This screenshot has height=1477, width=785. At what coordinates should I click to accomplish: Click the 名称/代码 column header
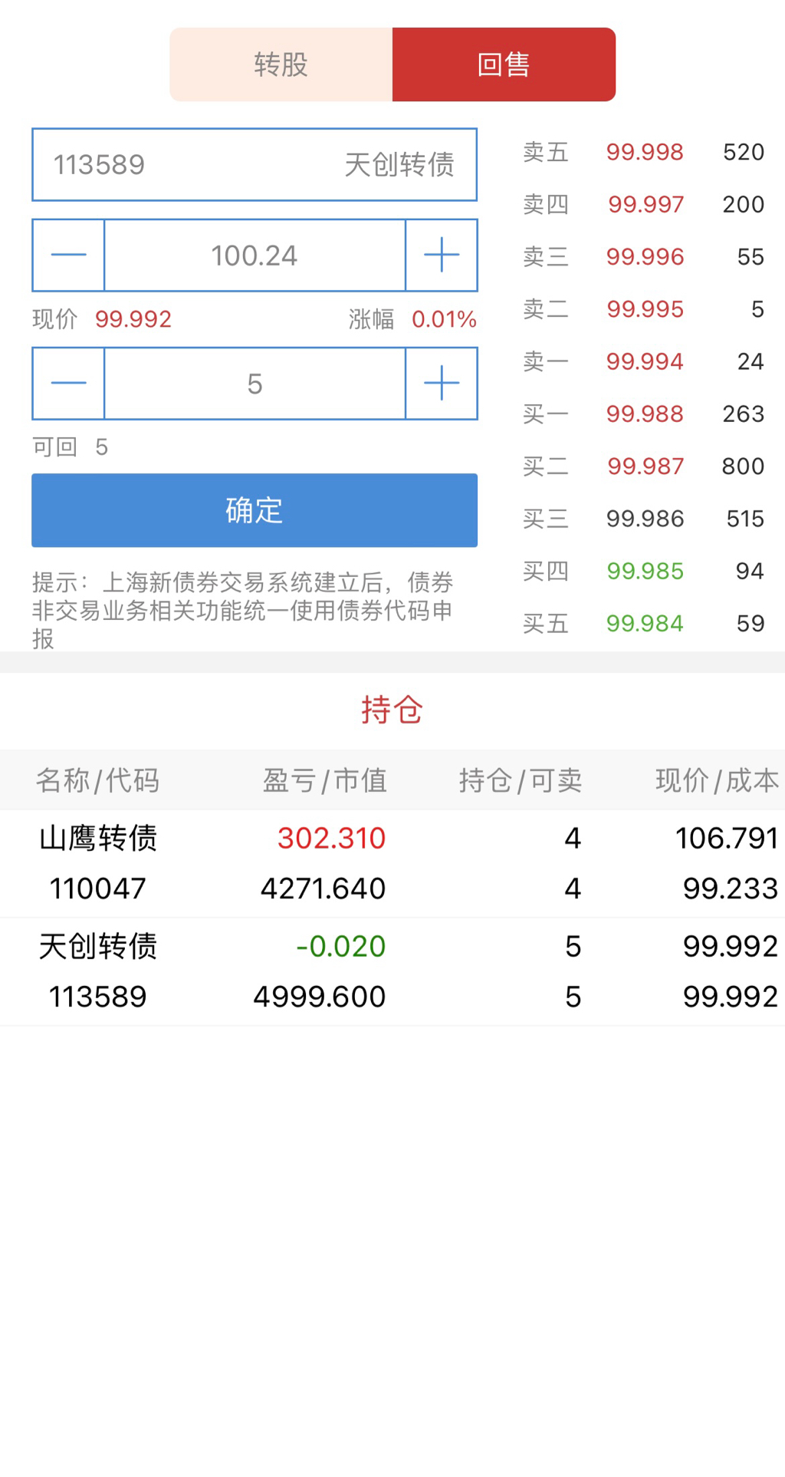click(97, 780)
